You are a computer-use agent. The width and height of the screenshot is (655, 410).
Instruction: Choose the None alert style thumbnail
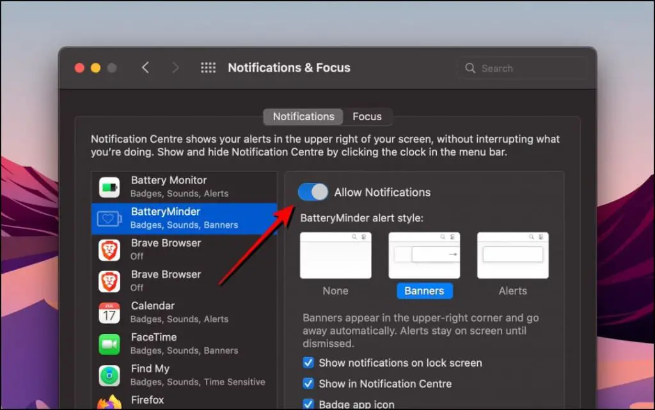click(x=335, y=255)
